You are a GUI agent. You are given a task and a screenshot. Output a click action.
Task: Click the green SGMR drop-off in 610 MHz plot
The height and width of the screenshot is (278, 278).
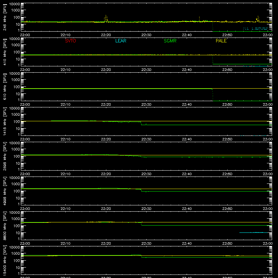pos(213,95)
